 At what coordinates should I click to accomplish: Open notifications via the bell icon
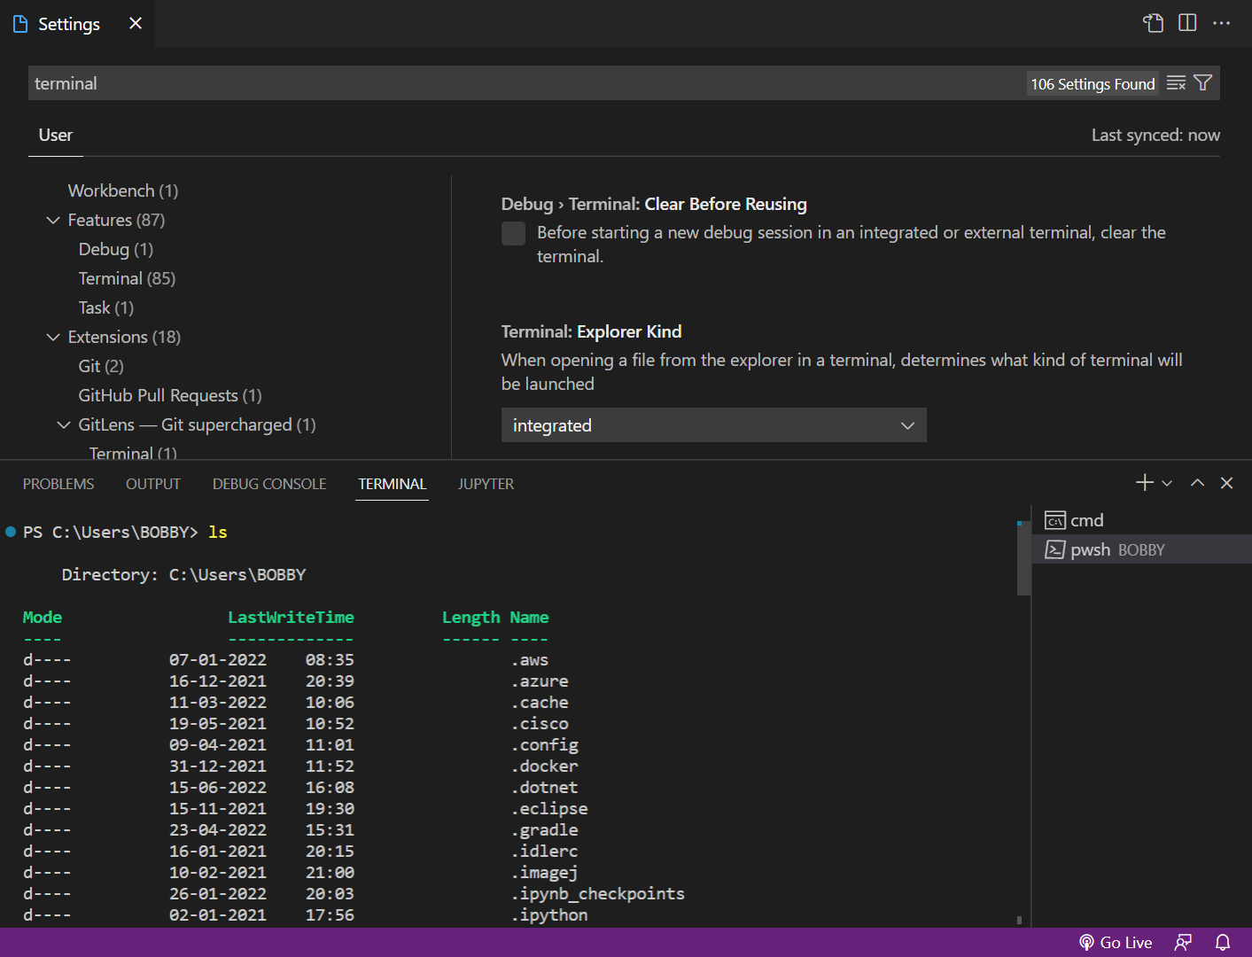[x=1223, y=942]
